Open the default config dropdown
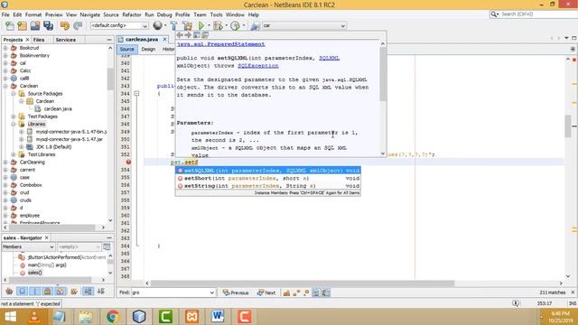578x325 pixels. click(119, 25)
